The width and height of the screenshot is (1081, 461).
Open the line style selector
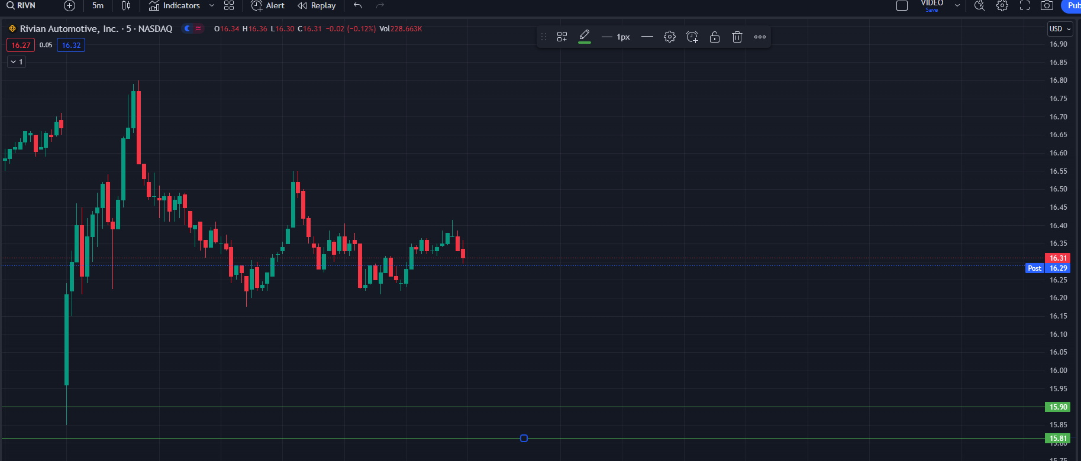647,37
